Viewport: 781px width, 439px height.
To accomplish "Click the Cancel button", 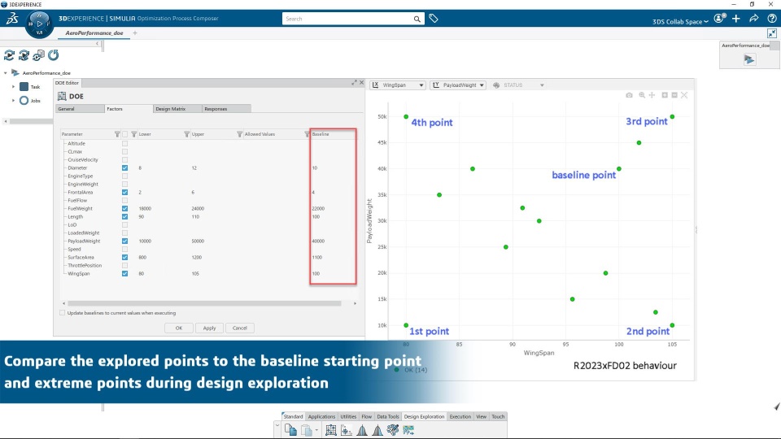I will 239,328.
